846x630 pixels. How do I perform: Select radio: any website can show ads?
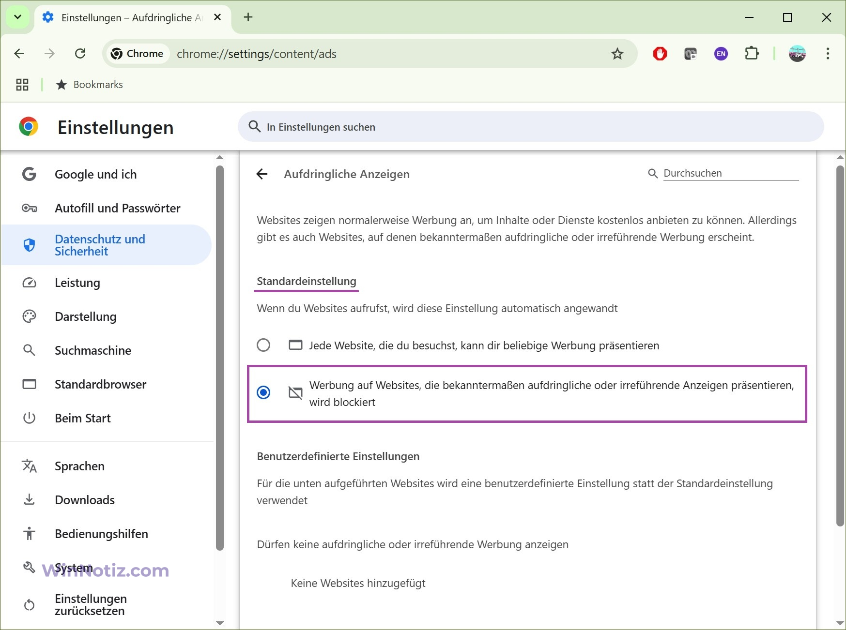(263, 345)
